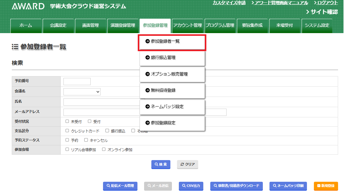Select 銀行振込管理 from dropdown menu

click(172, 57)
